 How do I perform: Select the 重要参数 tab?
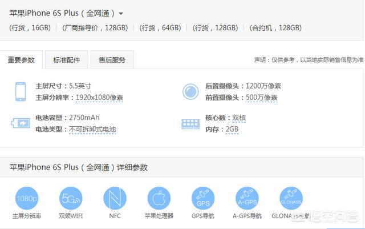[x=21, y=60]
